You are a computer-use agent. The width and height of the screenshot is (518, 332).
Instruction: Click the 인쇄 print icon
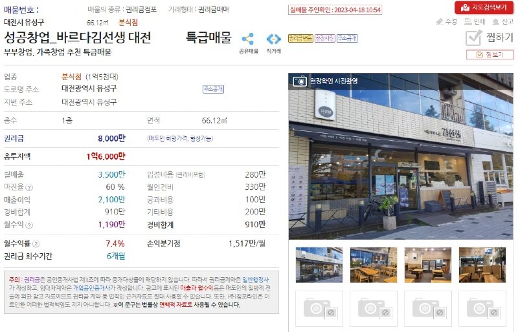(467, 22)
